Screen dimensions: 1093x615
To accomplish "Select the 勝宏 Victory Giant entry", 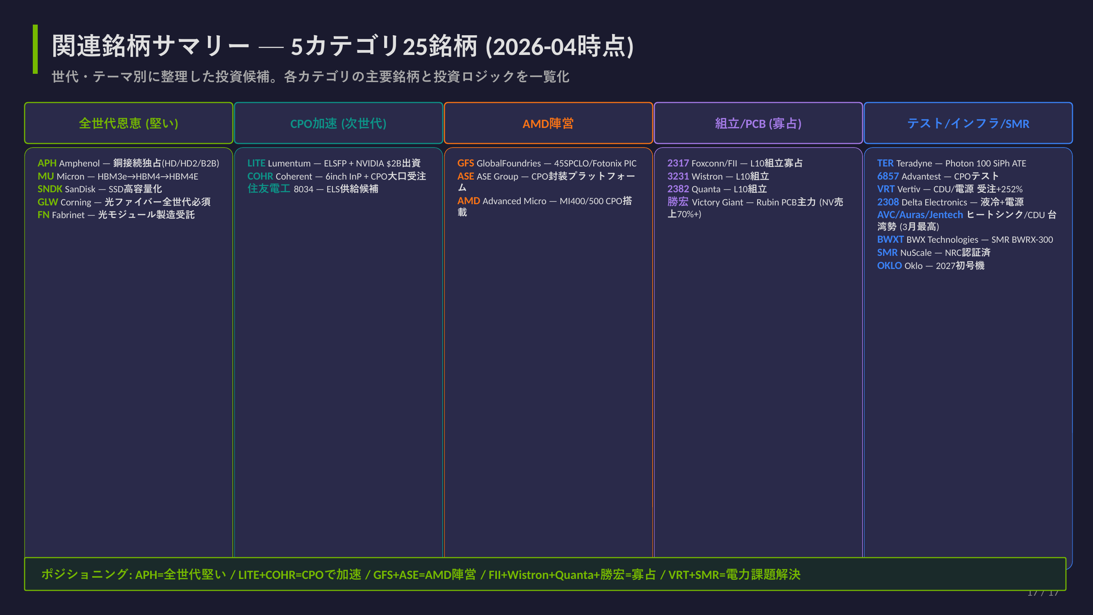I will 755,202.
